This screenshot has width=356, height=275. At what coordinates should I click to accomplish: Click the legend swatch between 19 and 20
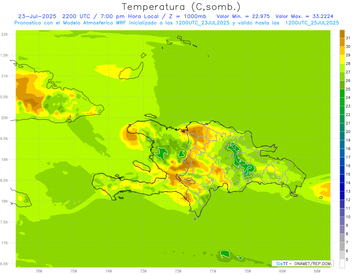[342, 136]
